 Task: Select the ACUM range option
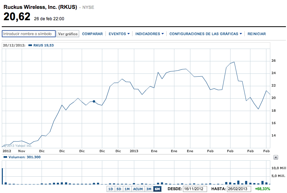pos(138,189)
